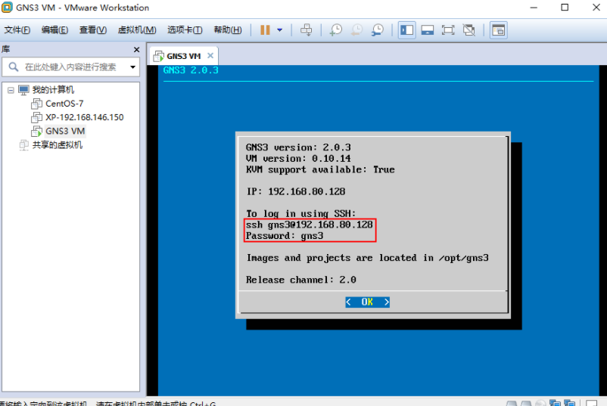The height and width of the screenshot is (406, 607).
Task: Minimize the VMware Workstation window
Action: tap(534, 8)
